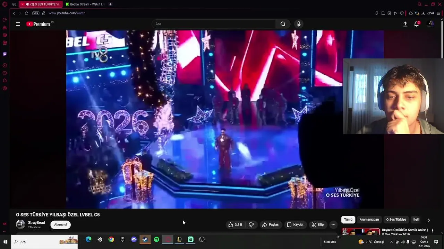Click the video title O SES TÜRKİYE YILBAŞI ÖZEL

pyautogui.click(x=58, y=215)
